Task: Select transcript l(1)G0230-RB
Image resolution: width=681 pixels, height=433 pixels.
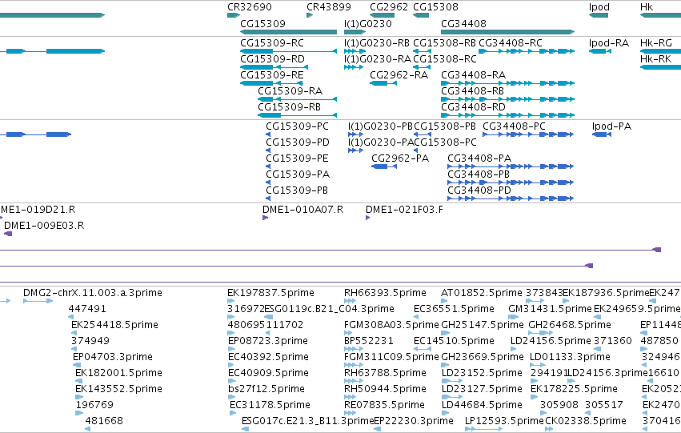Action: click(x=354, y=51)
